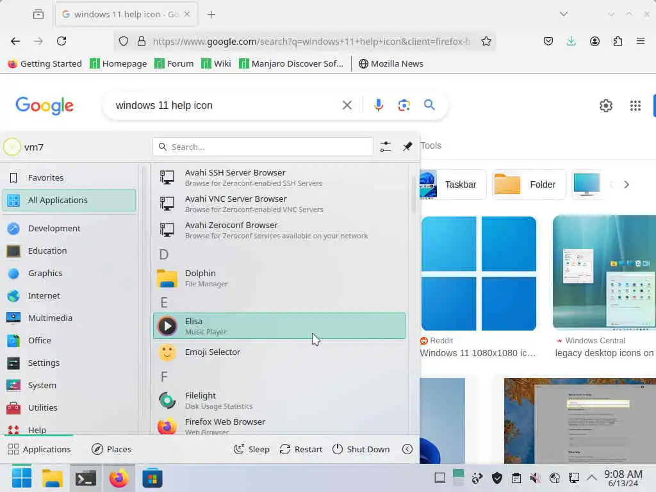Screen dimensions: 656x492
Task: Go back to the previous page in Firefox
Action: pyautogui.click(x=15, y=41)
